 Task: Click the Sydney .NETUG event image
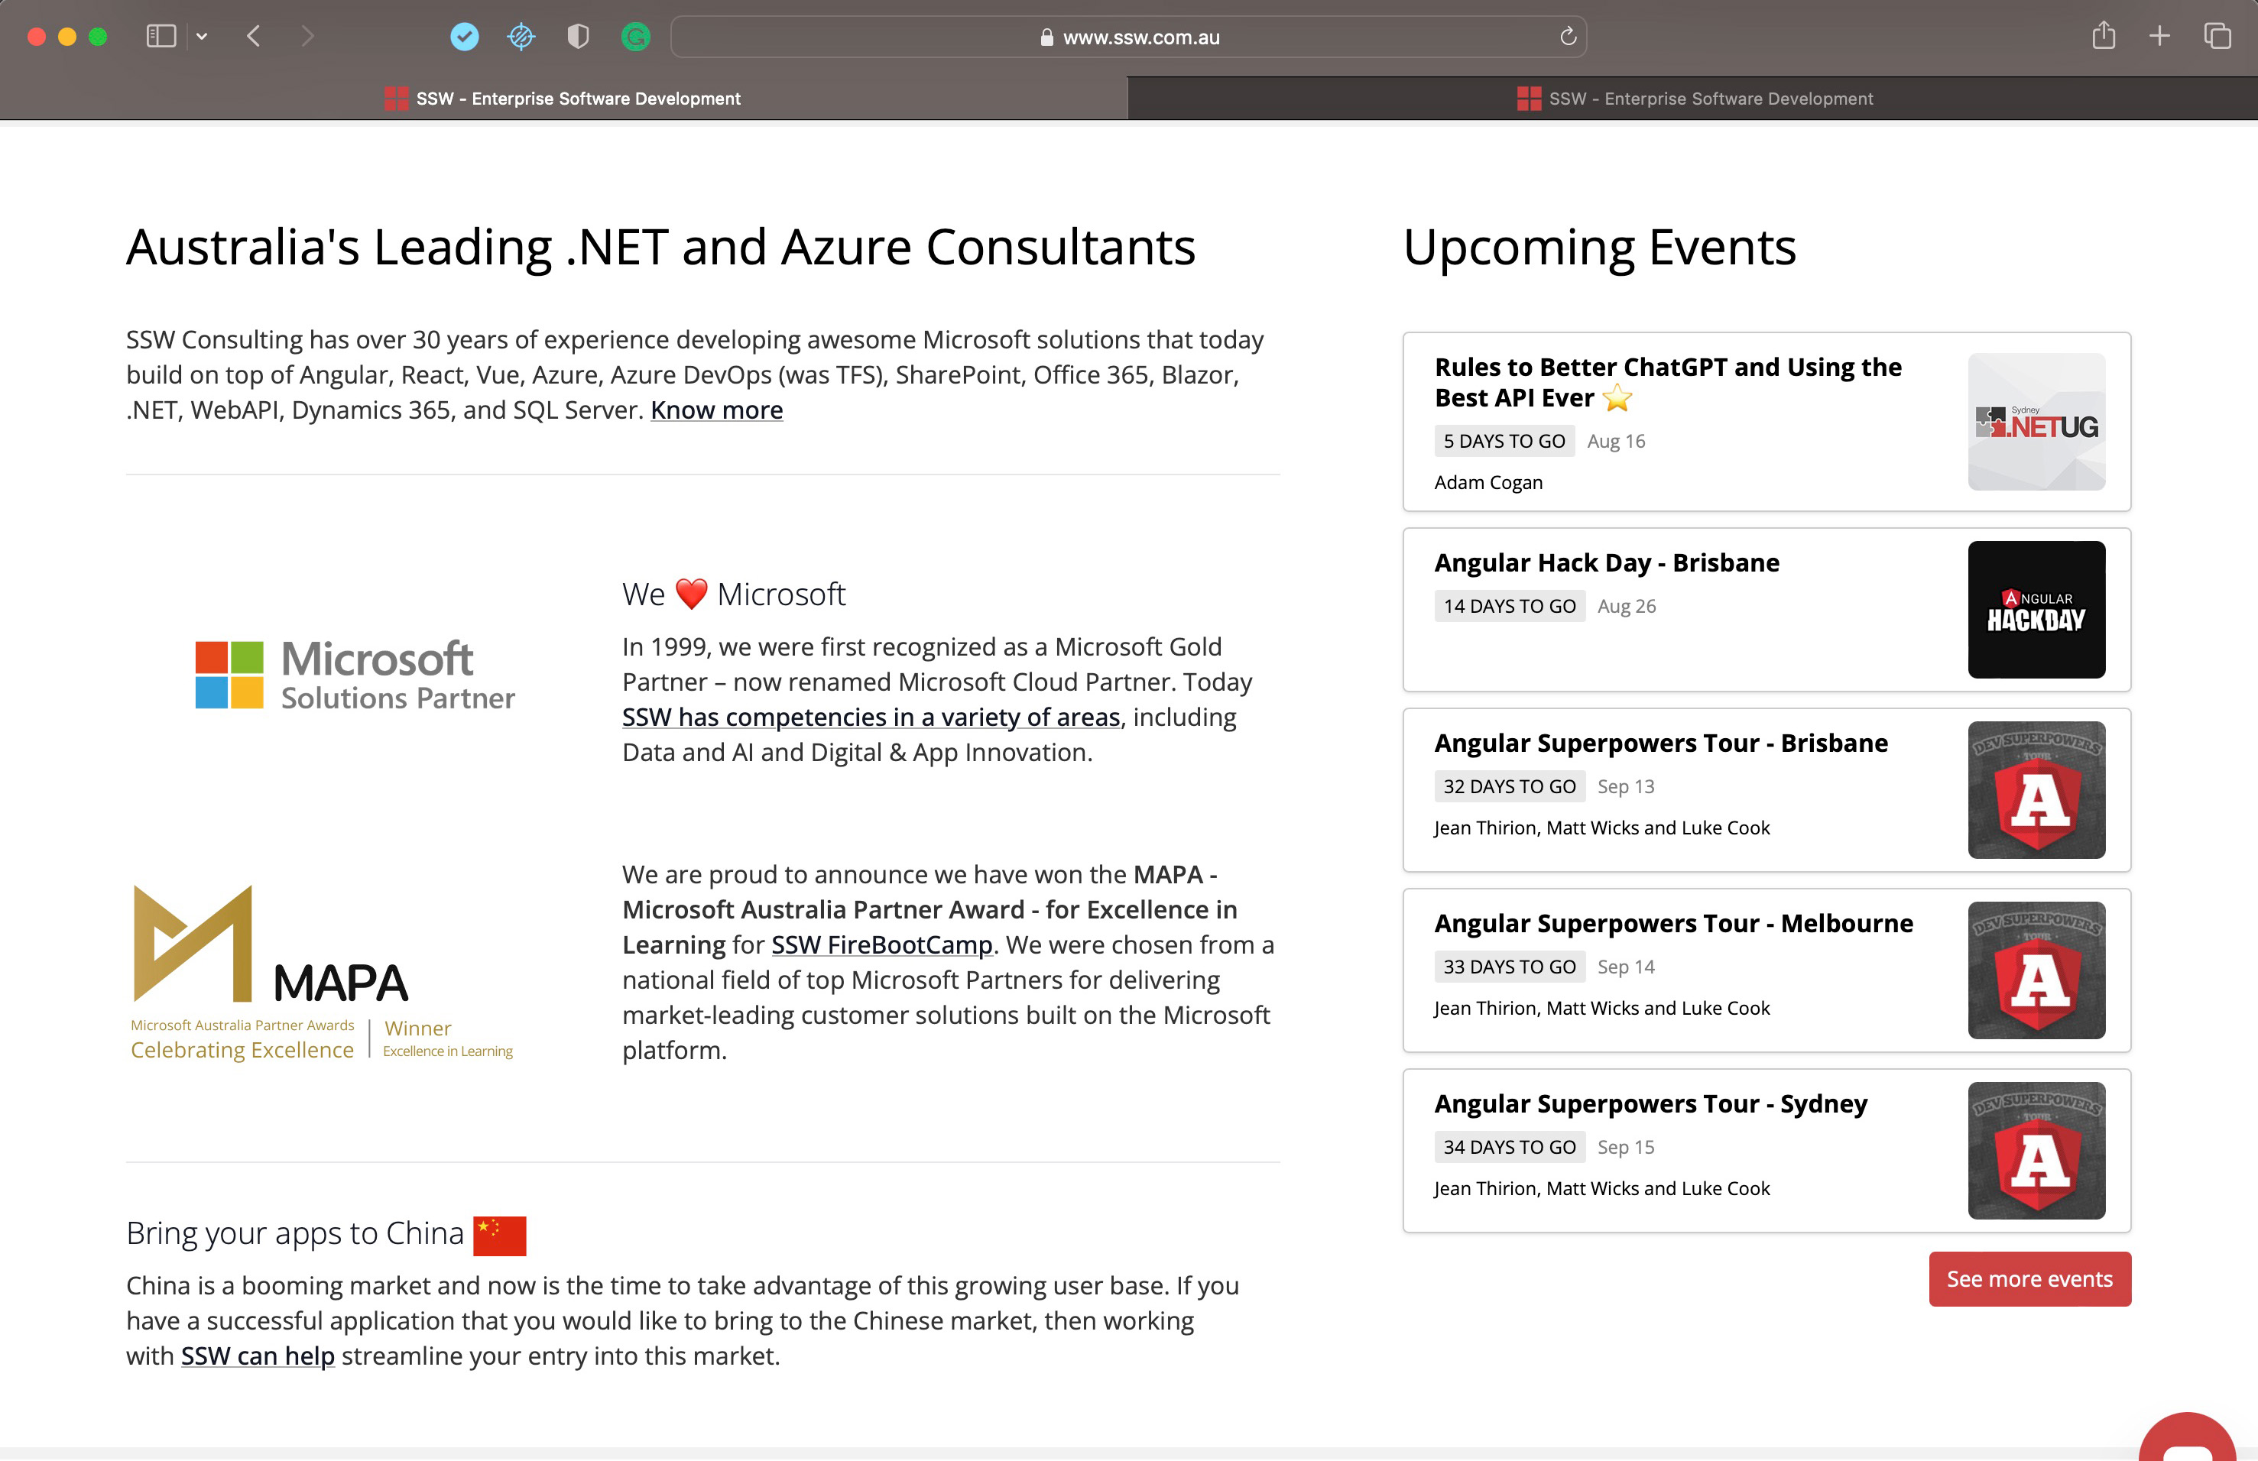(x=2036, y=422)
